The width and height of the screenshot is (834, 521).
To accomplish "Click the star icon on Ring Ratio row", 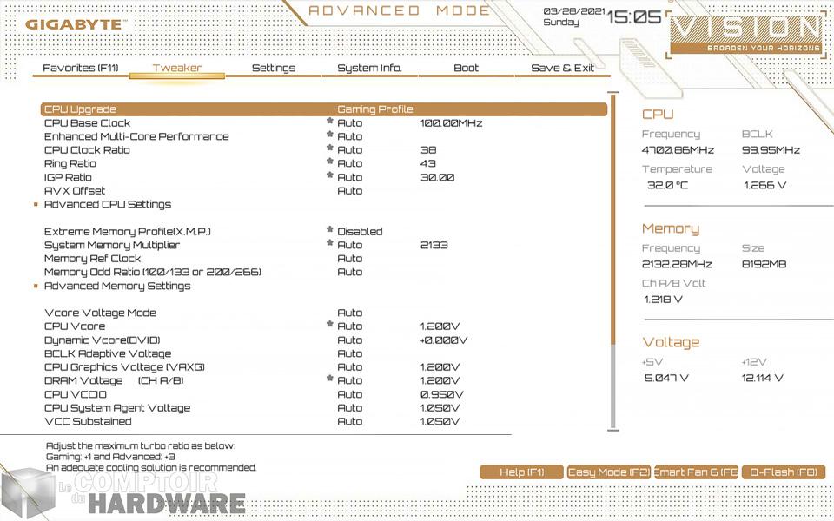I will pyautogui.click(x=330, y=163).
